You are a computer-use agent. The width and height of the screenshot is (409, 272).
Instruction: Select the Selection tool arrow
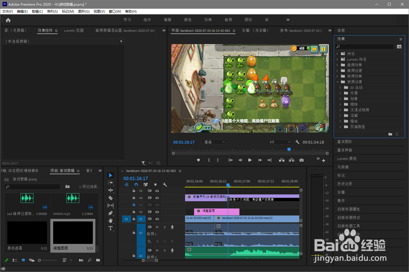pos(111,175)
